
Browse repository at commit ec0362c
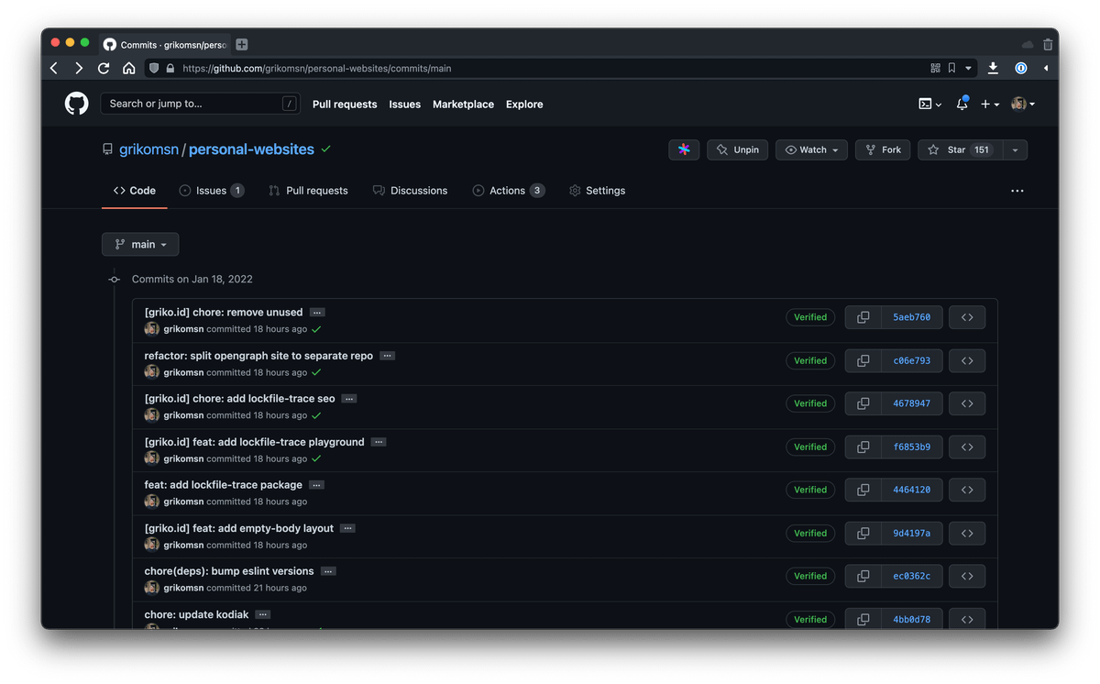click(967, 576)
